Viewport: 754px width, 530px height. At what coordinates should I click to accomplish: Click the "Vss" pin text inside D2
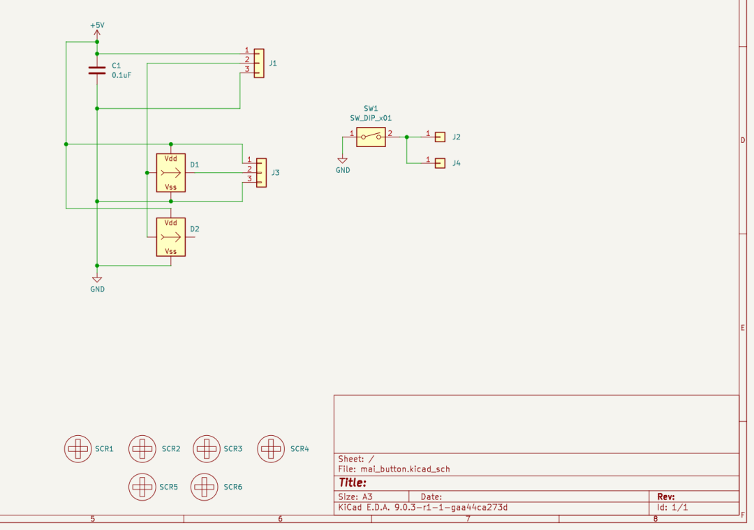pyautogui.click(x=171, y=251)
